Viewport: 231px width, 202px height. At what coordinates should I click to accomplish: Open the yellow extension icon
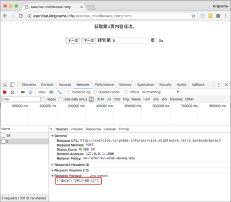[x=210, y=16]
